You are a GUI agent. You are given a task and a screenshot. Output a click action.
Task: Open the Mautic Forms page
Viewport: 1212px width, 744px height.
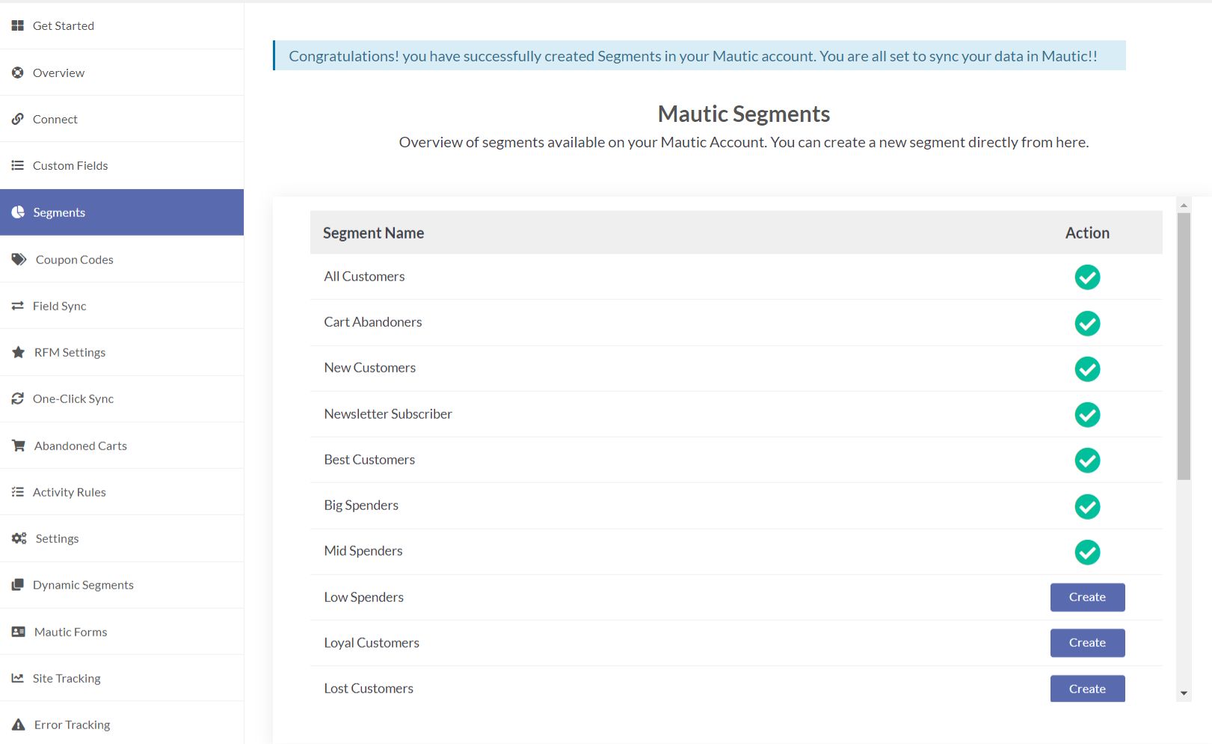122,632
